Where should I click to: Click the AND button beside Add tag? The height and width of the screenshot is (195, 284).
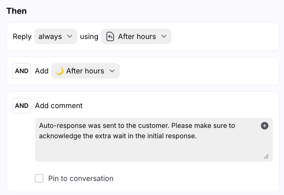click(x=22, y=71)
